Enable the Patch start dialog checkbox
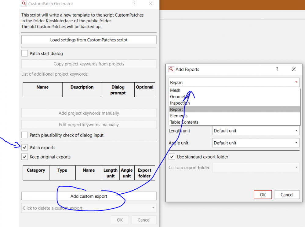The width and height of the screenshot is (305, 227). (24, 54)
